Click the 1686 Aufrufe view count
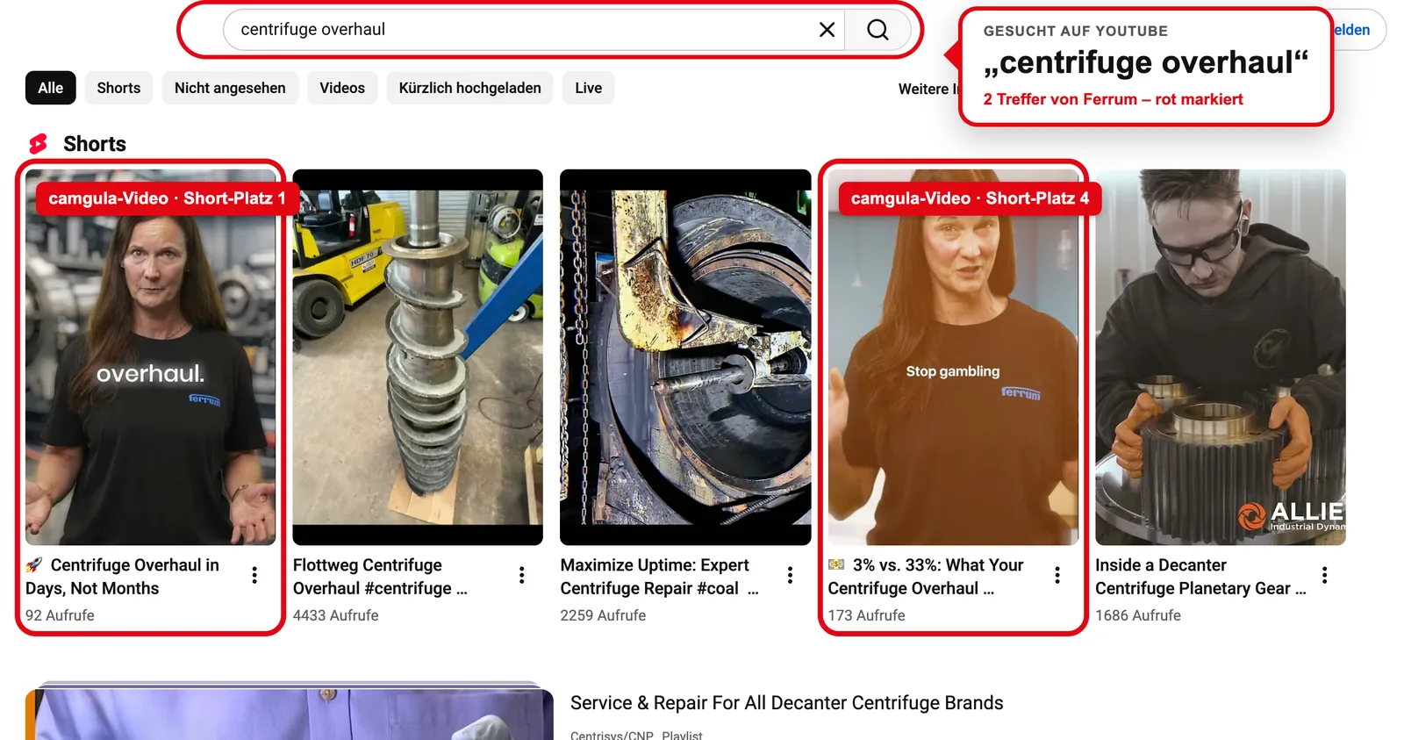 [1138, 615]
